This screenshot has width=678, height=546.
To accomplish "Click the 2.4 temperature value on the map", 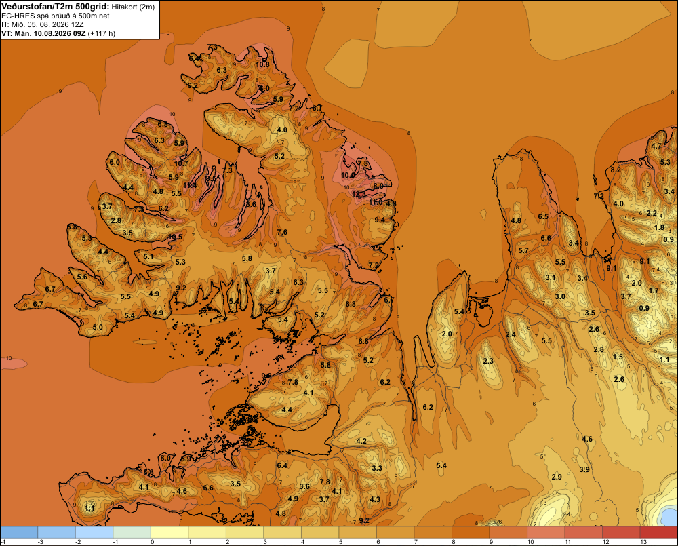I will pos(511,334).
